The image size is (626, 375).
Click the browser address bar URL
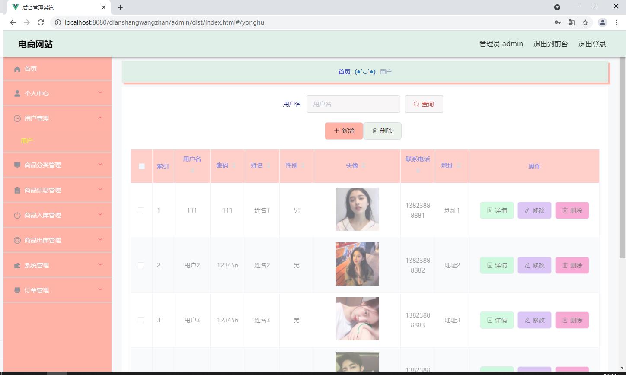point(164,22)
